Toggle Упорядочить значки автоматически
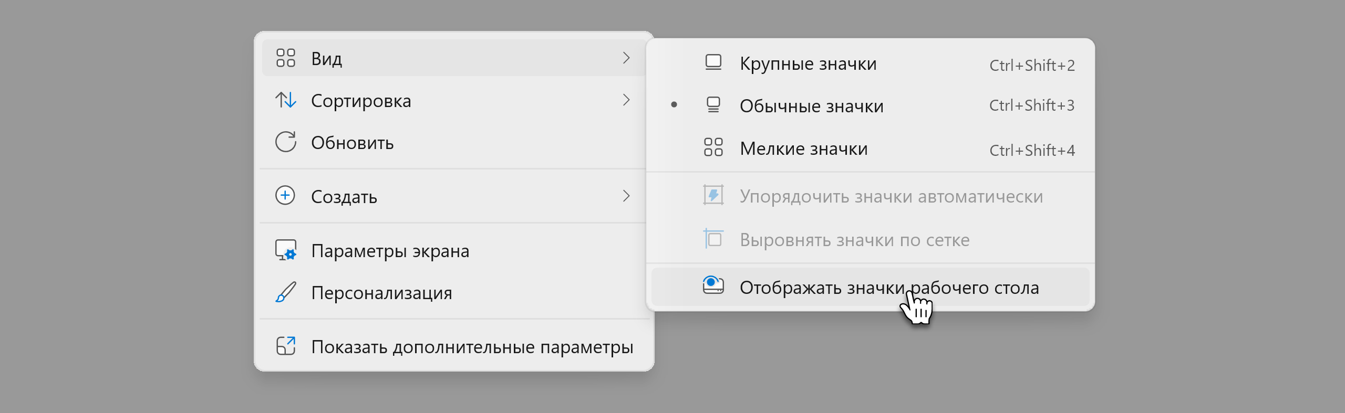Viewport: 1345px width, 413px height. pos(871,196)
